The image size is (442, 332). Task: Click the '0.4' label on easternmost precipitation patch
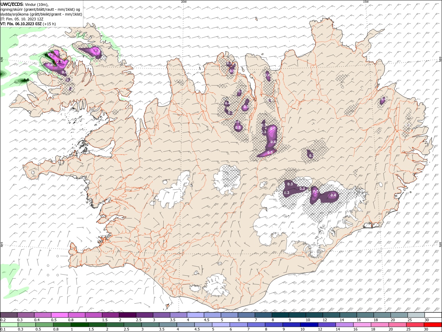pyautogui.click(x=383, y=99)
